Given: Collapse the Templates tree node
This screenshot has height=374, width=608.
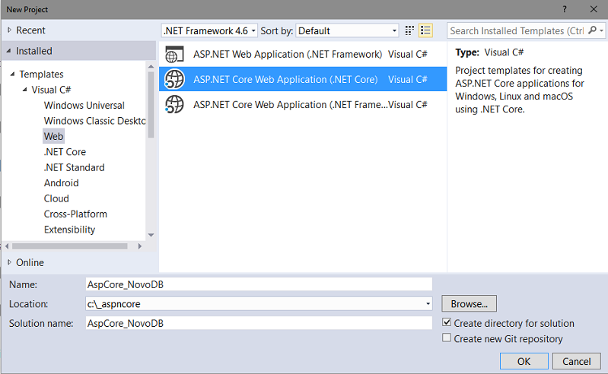Looking at the screenshot, I should [12, 74].
